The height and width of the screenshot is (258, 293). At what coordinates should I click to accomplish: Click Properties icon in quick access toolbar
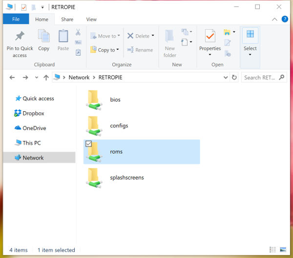pos(24,7)
